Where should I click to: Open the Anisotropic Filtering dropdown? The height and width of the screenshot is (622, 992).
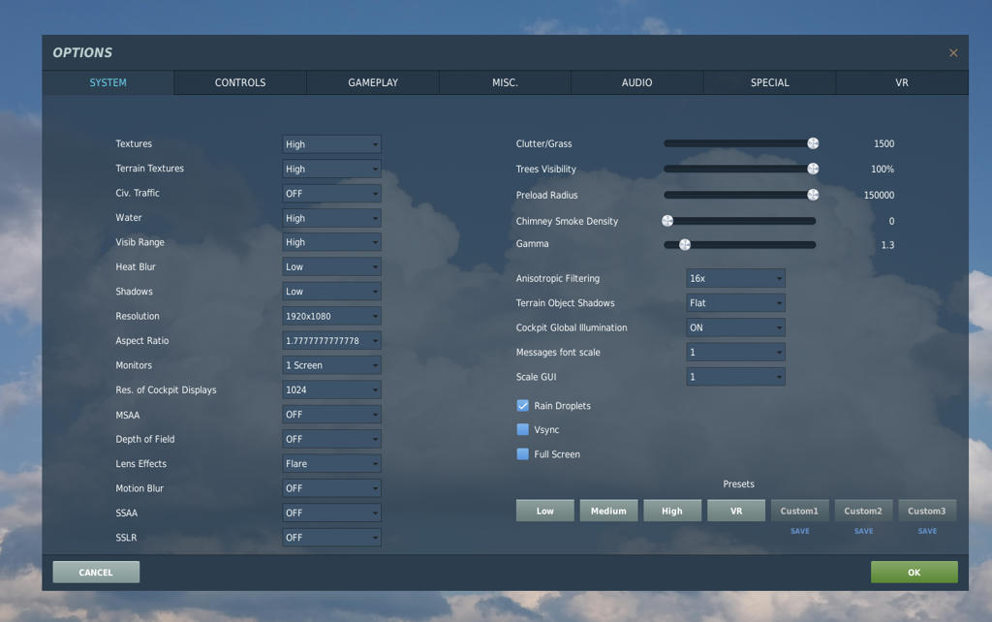click(x=735, y=278)
